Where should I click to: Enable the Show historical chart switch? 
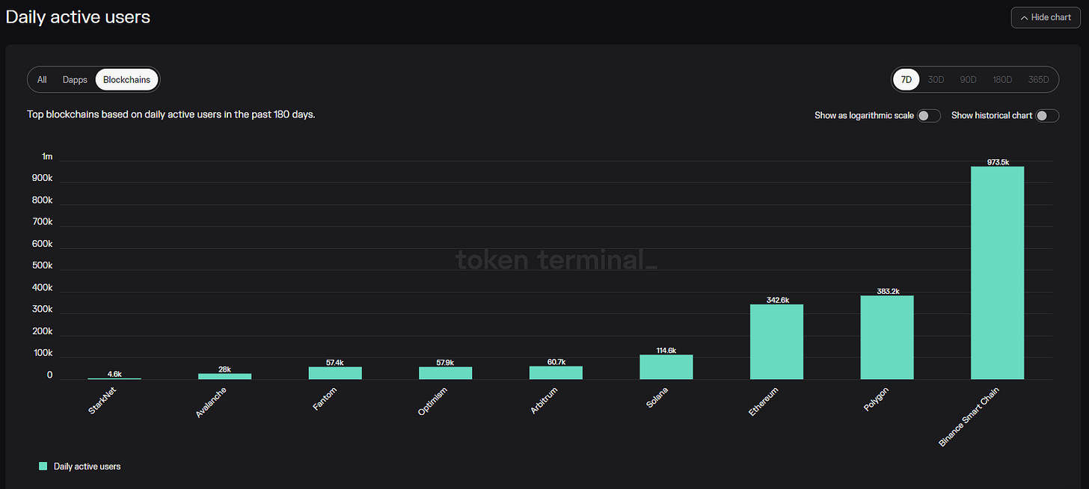[1047, 116]
